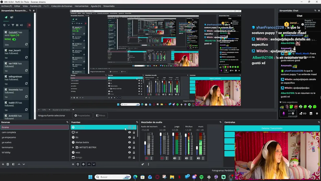Image resolution: width=321 pixels, height=181 pixels.
Task: Select the cam completa scene
Action: pyautogui.click(x=35, y=132)
